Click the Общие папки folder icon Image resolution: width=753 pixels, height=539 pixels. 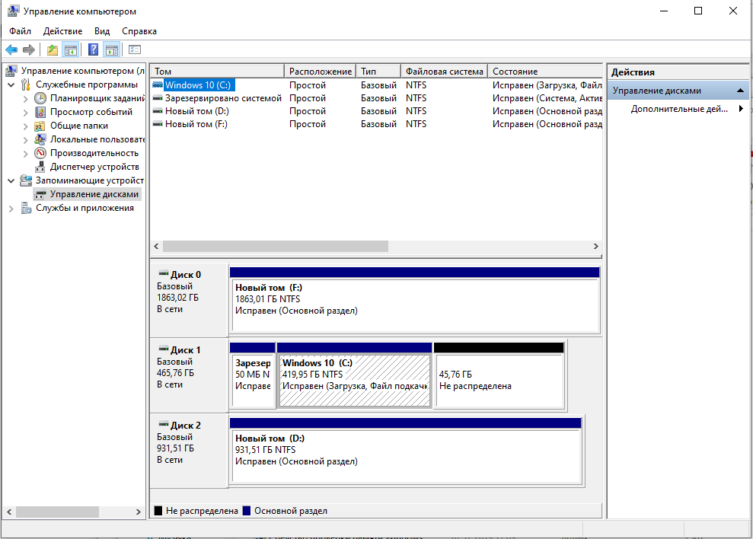pyautogui.click(x=40, y=126)
